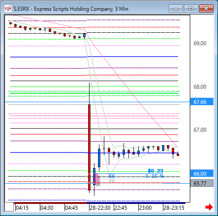Click the 68.00 price axis label
This screenshot has height=216, width=218.
pos(200,87)
